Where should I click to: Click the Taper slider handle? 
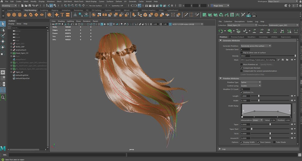pos(270,124)
